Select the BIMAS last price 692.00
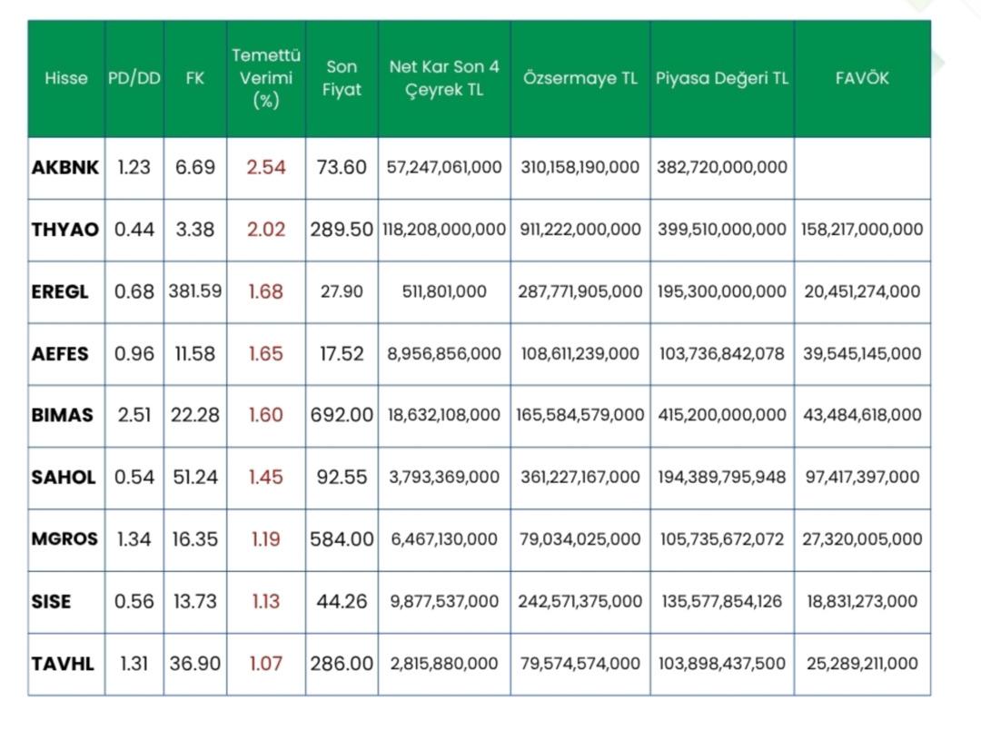 pos(342,415)
